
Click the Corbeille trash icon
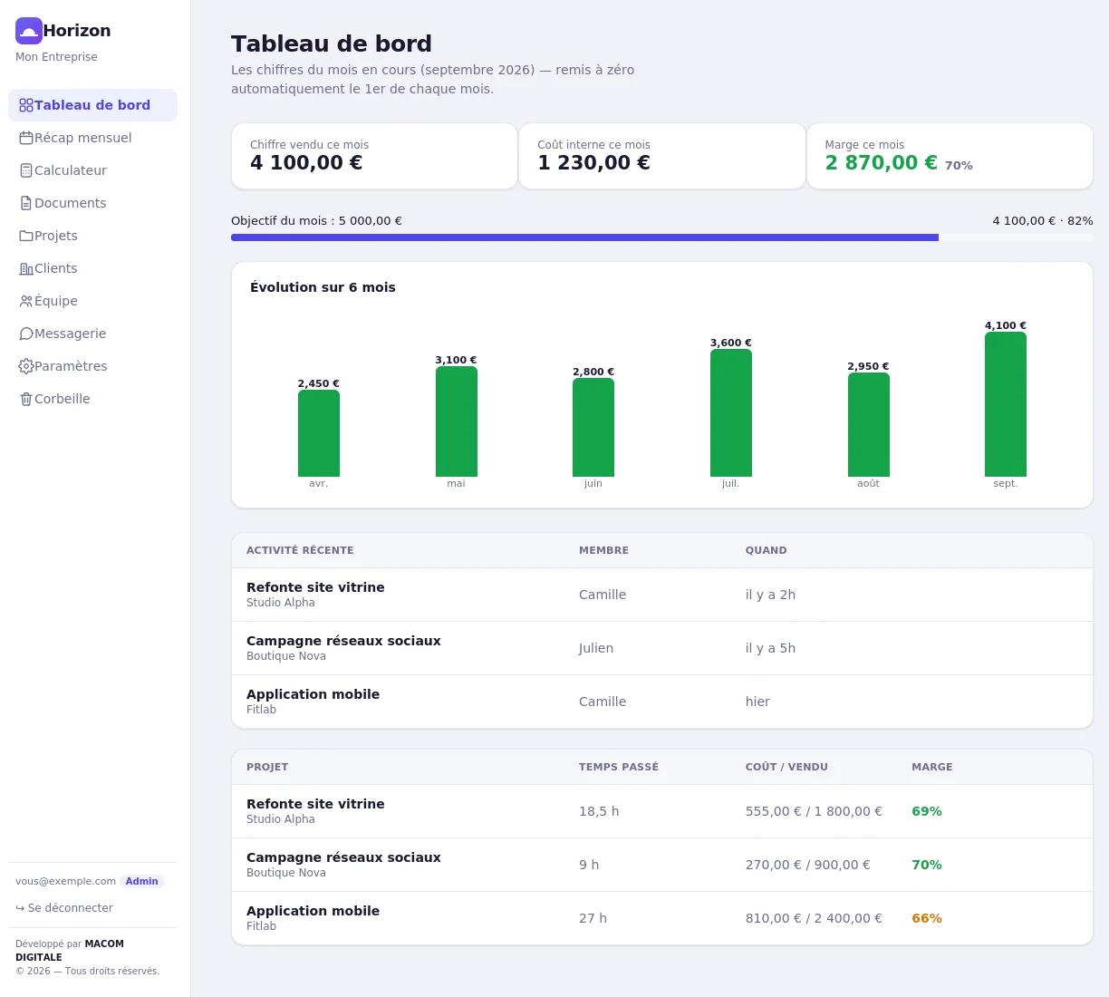tap(26, 399)
